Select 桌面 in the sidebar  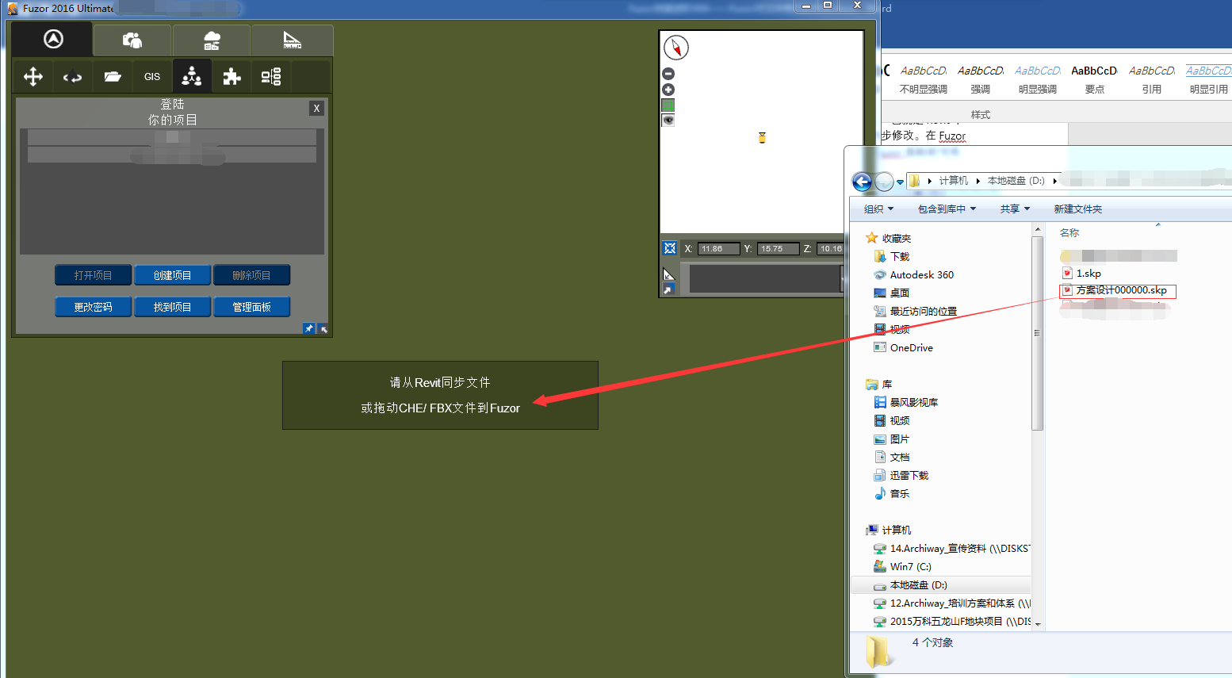pos(899,293)
